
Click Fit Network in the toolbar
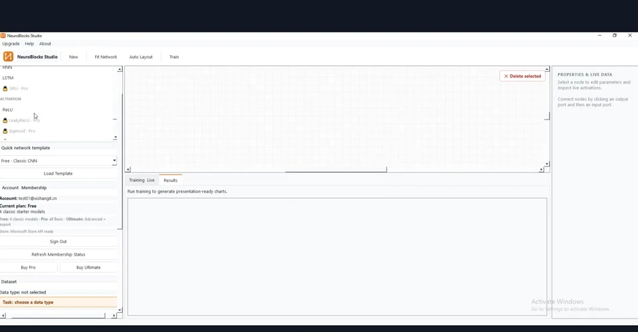[x=106, y=57]
